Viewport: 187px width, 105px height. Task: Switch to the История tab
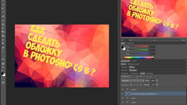pyautogui.click(x=150, y=73)
